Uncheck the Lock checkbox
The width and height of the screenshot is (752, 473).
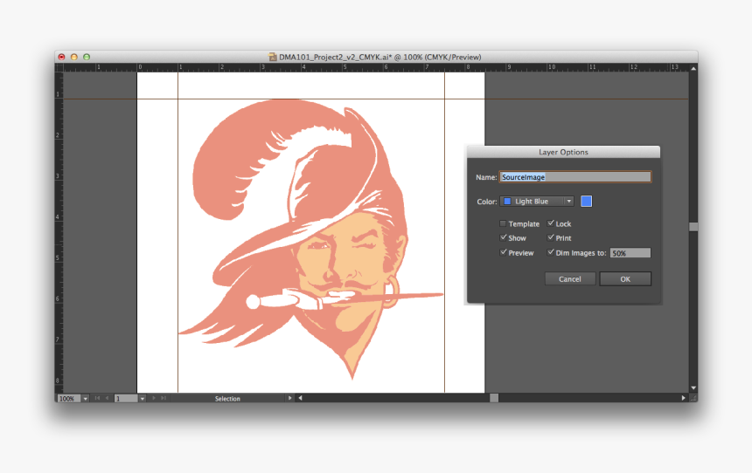pos(551,223)
